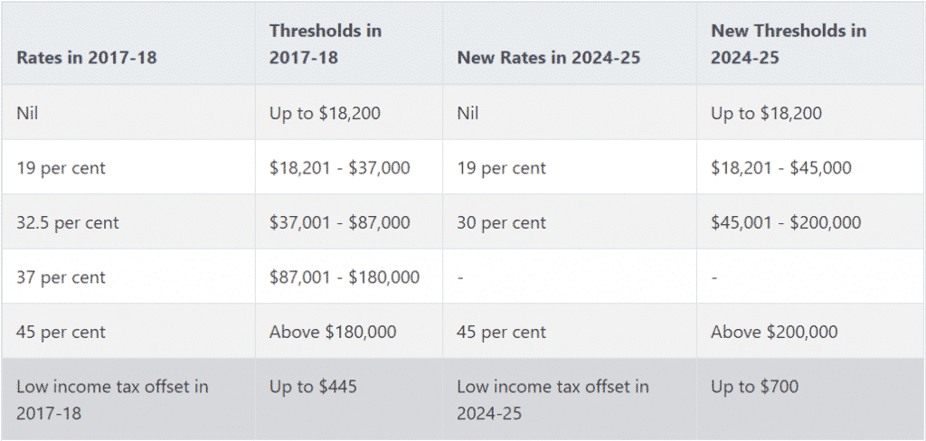Select the first 'Nil' rate cell
Screen dimensions: 926x441
coord(28,113)
